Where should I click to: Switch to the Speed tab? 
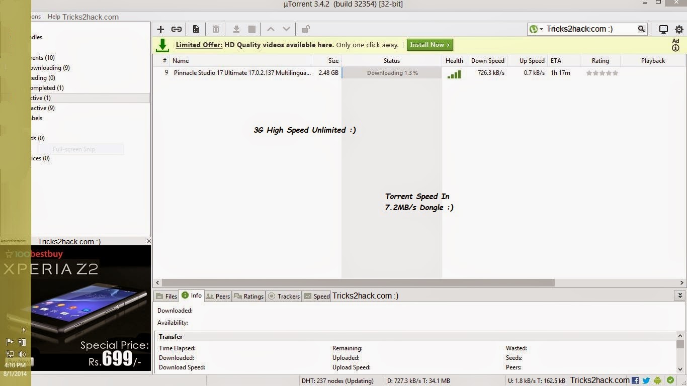(317, 296)
